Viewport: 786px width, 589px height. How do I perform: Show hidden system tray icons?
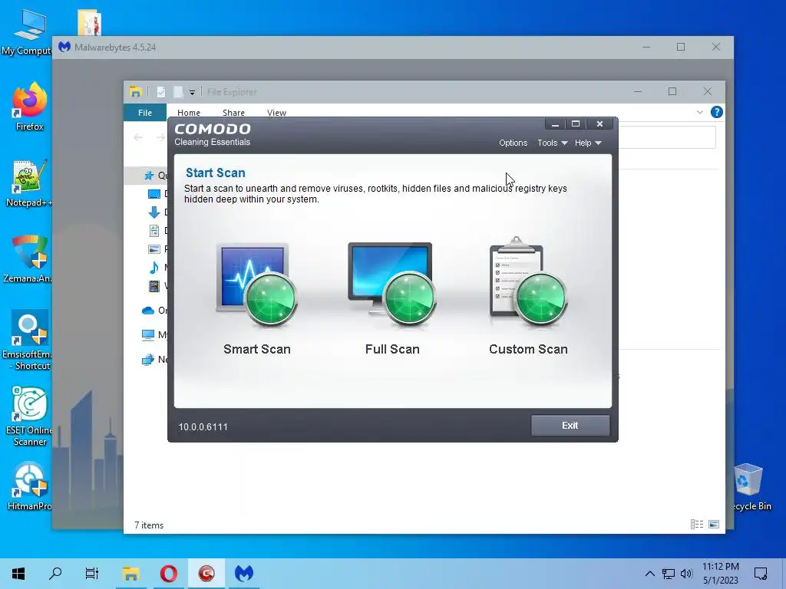[649, 574]
